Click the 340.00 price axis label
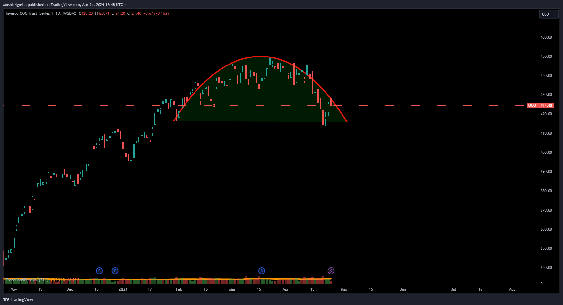 point(546,268)
